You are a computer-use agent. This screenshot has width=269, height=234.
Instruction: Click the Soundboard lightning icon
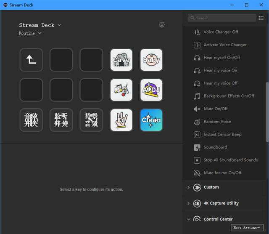point(197,147)
